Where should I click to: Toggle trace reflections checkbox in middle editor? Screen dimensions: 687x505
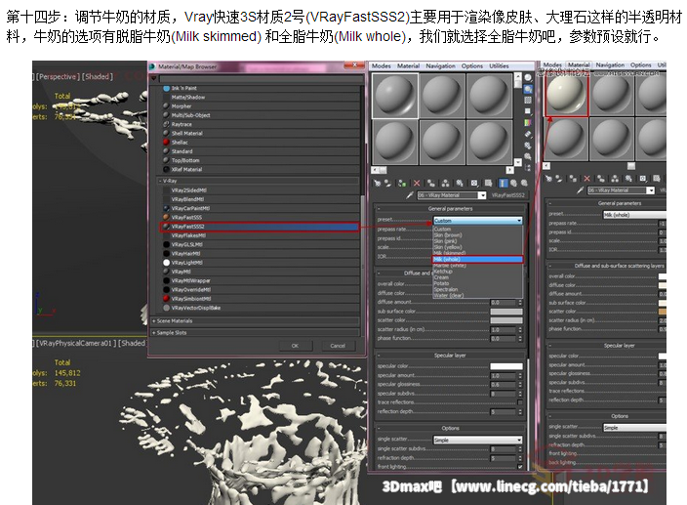(520, 402)
